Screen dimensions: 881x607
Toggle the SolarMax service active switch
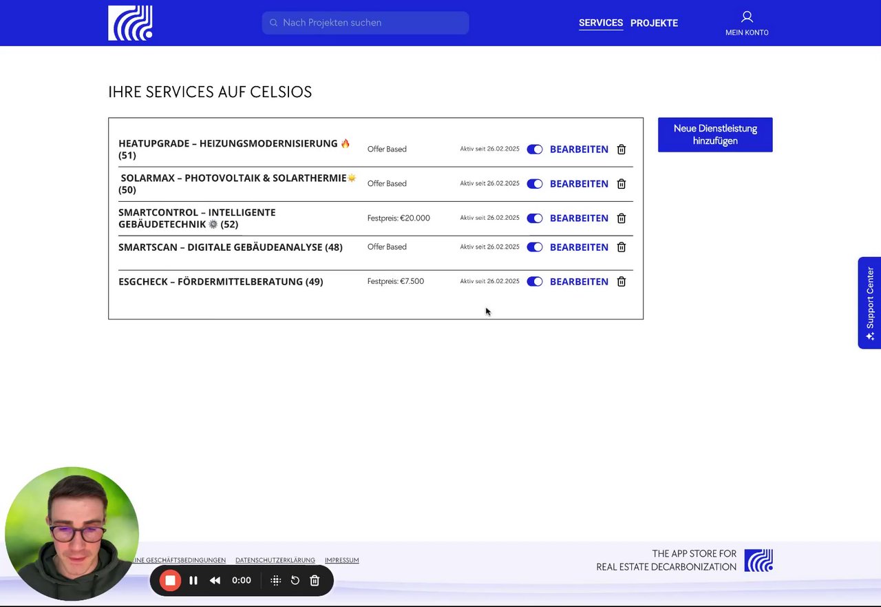pyautogui.click(x=535, y=184)
